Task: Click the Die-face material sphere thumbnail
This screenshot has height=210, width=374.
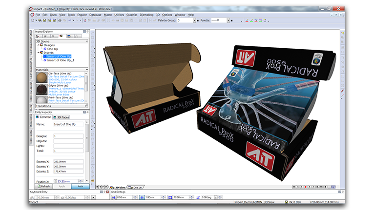Action: (x=42, y=77)
